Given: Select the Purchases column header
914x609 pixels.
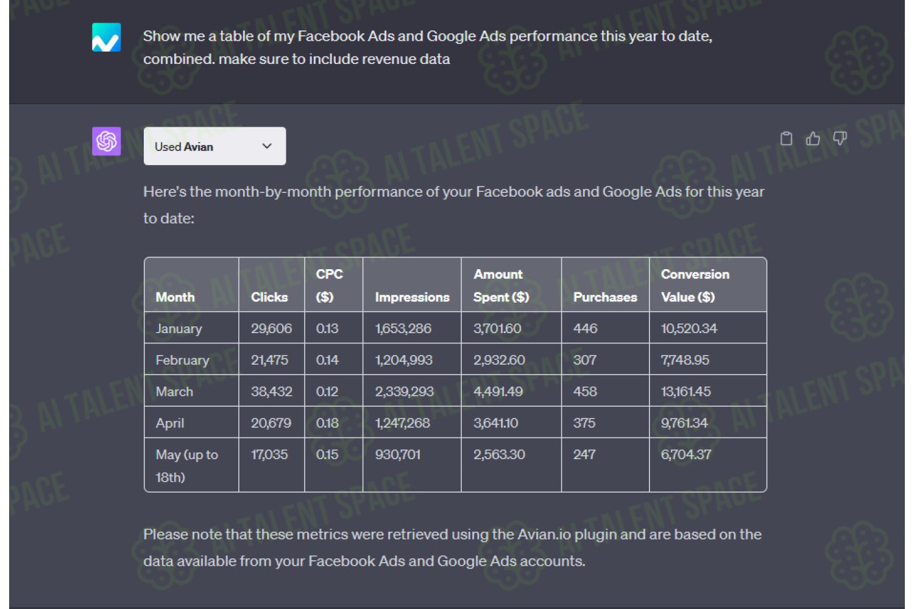Looking at the screenshot, I should tap(605, 297).
